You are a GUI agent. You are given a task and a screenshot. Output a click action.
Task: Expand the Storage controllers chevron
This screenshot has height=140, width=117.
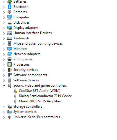click(4, 107)
